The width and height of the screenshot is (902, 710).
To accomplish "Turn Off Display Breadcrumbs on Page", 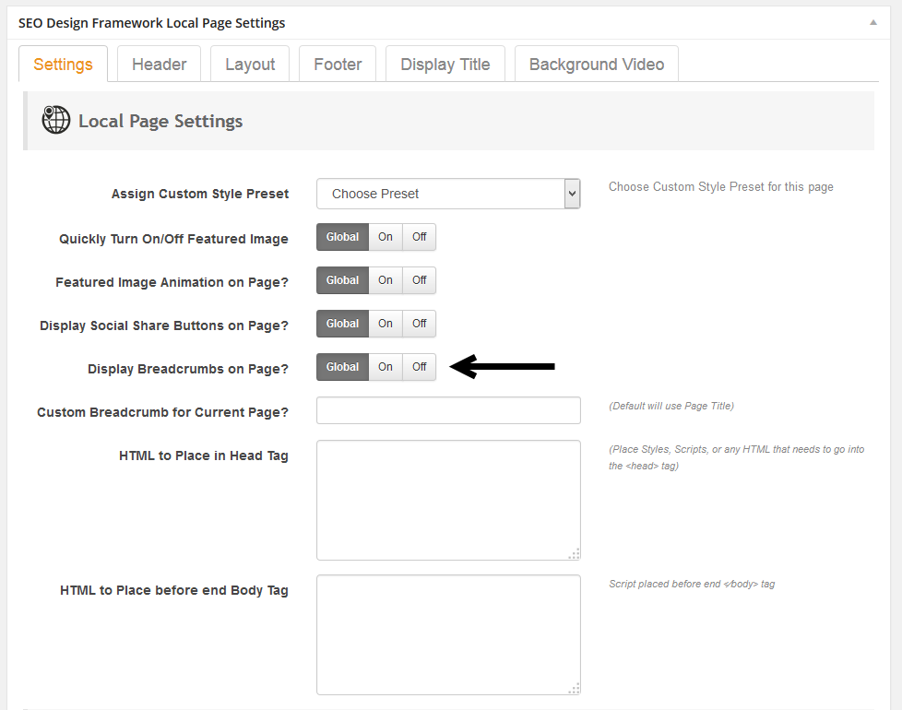I will tap(420, 367).
